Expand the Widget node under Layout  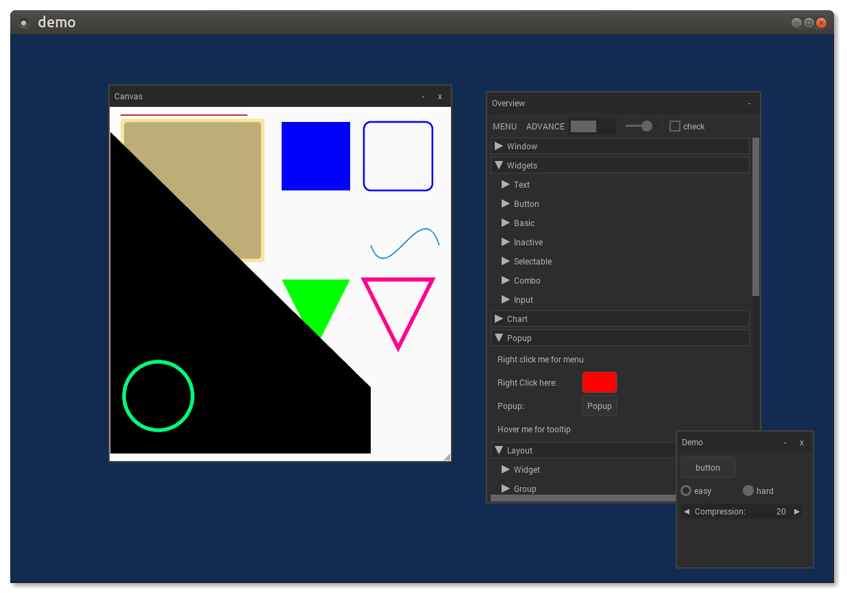click(506, 469)
